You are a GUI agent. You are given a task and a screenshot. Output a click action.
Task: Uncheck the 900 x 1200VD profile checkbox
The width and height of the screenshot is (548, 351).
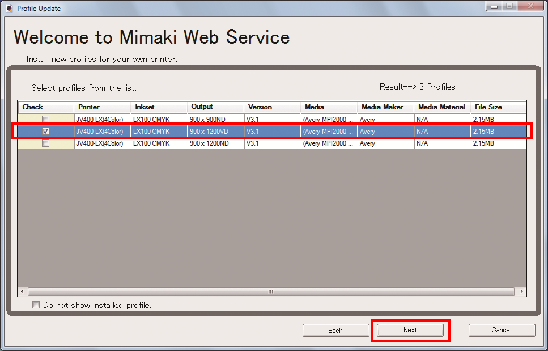point(46,132)
